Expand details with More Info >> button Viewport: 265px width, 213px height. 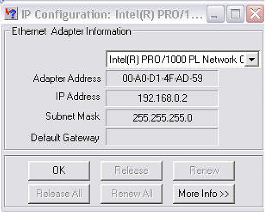click(x=204, y=194)
